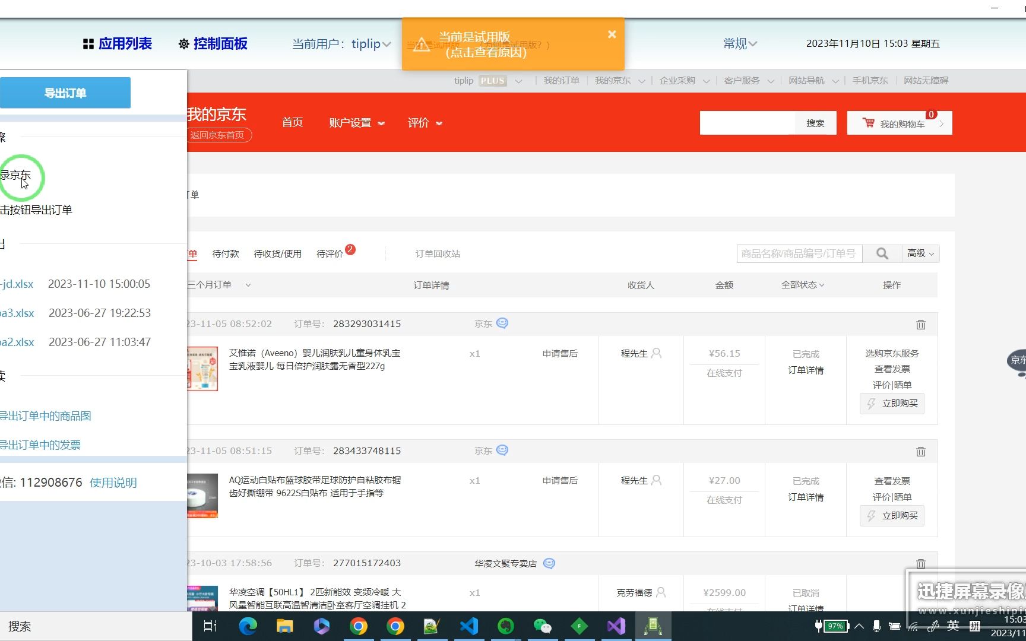Focus the order search field 商品名称/商品编号/订单号
Screen dimensions: 1026x641
coord(799,253)
